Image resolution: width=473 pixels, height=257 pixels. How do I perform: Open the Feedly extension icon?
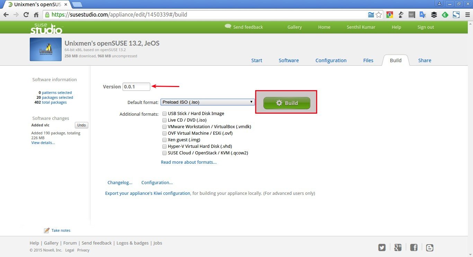coord(445,15)
